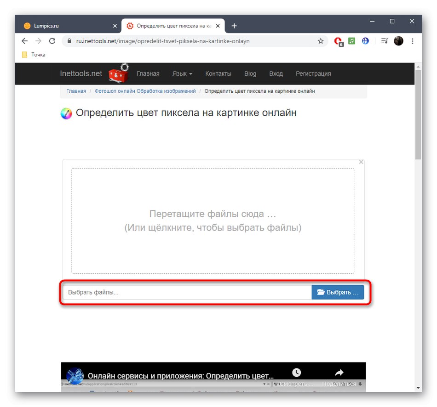
Task: View site info via the padlock icon
Action: 69,41
